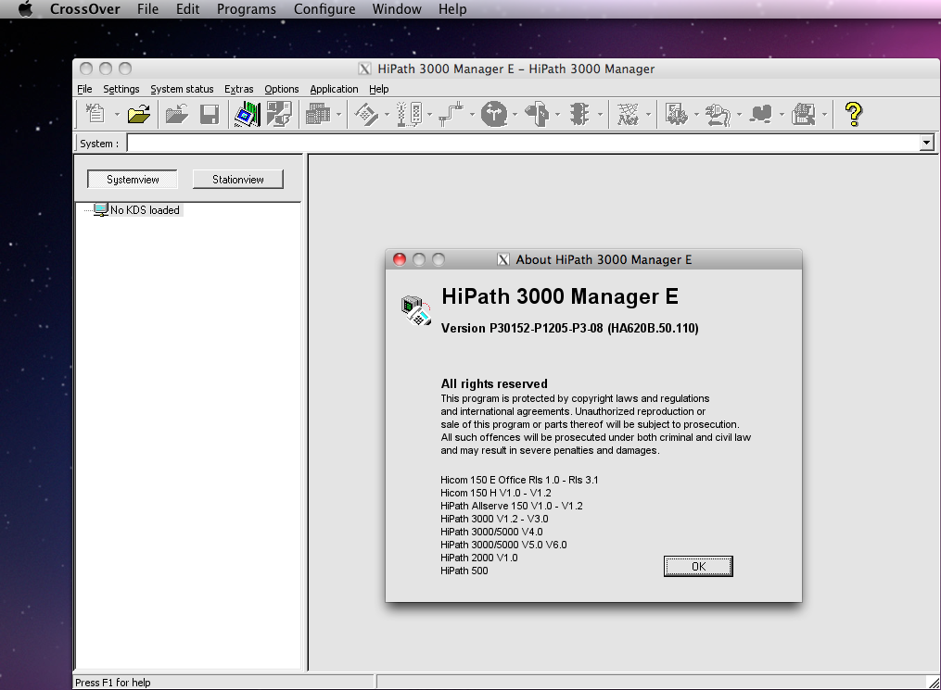Image resolution: width=941 pixels, height=690 pixels.
Task: Open CrossOver Configure menu in Mac menu bar
Action: [324, 9]
